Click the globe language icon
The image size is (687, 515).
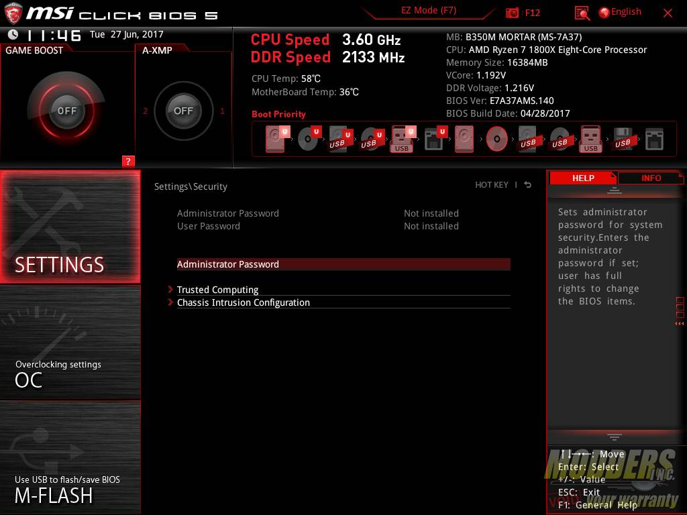[x=604, y=13]
